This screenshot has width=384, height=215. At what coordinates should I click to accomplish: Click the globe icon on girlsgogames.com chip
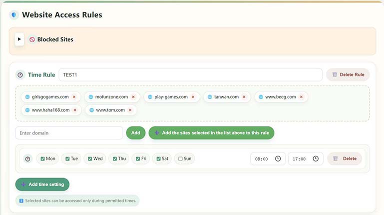pyautogui.click(x=27, y=97)
